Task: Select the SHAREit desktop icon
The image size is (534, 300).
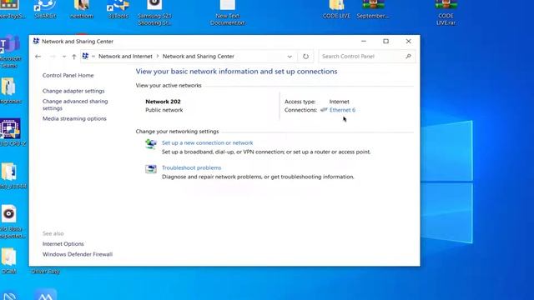Action: click(x=45, y=9)
